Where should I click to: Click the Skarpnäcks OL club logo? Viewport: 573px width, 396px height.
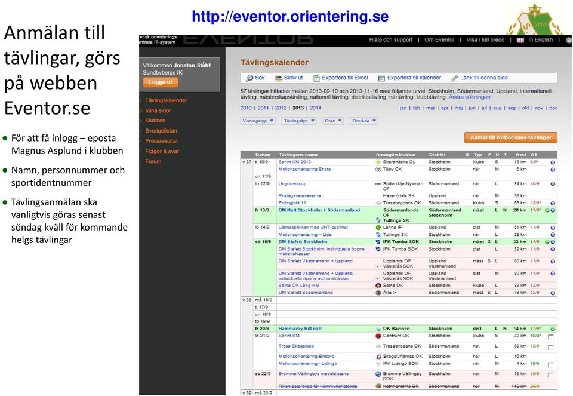(x=378, y=162)
